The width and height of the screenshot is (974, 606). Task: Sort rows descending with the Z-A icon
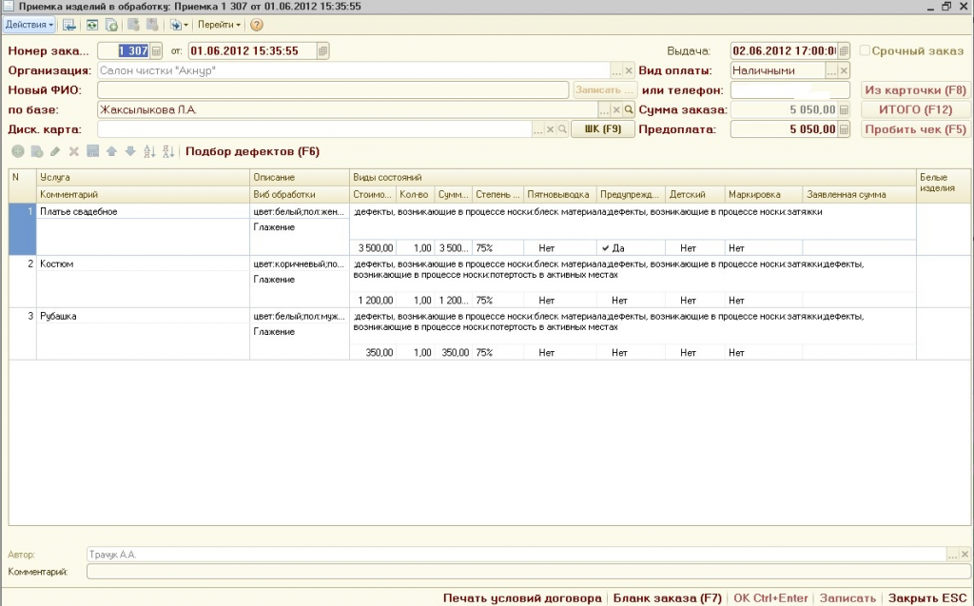168,151
